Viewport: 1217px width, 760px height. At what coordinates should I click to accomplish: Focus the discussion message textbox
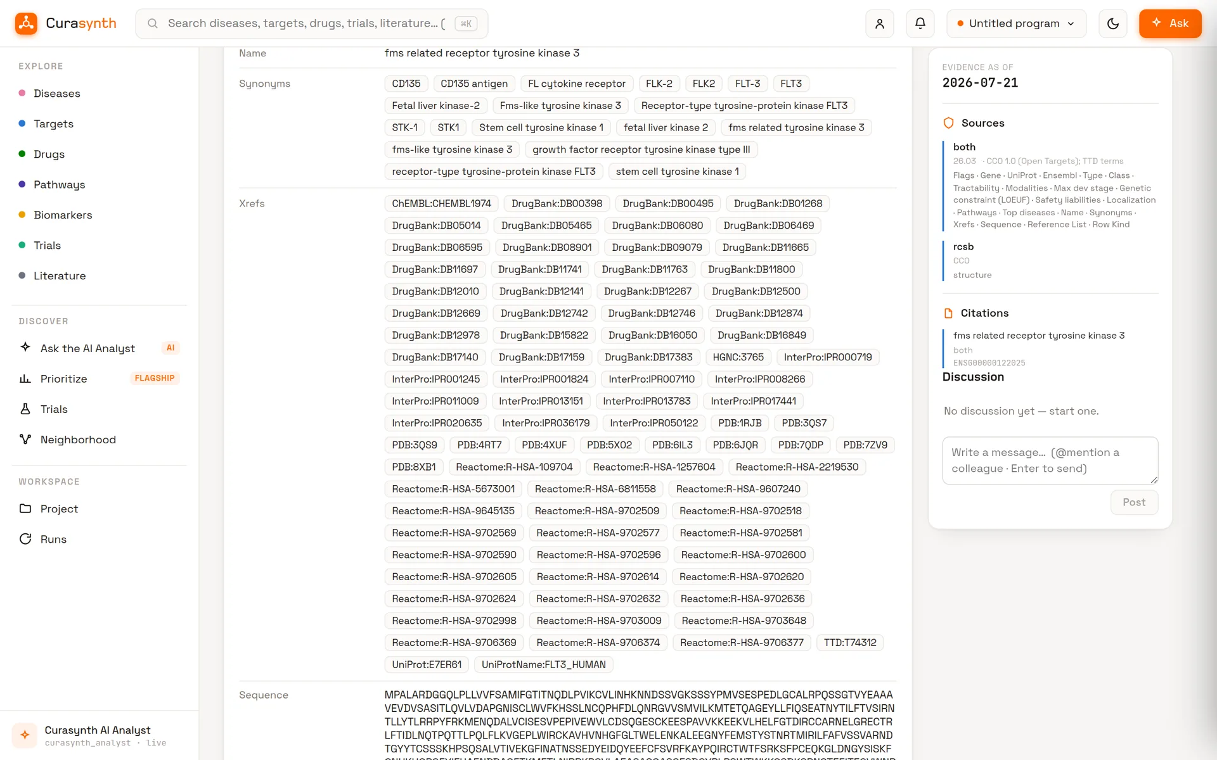tap(1050, 460)
